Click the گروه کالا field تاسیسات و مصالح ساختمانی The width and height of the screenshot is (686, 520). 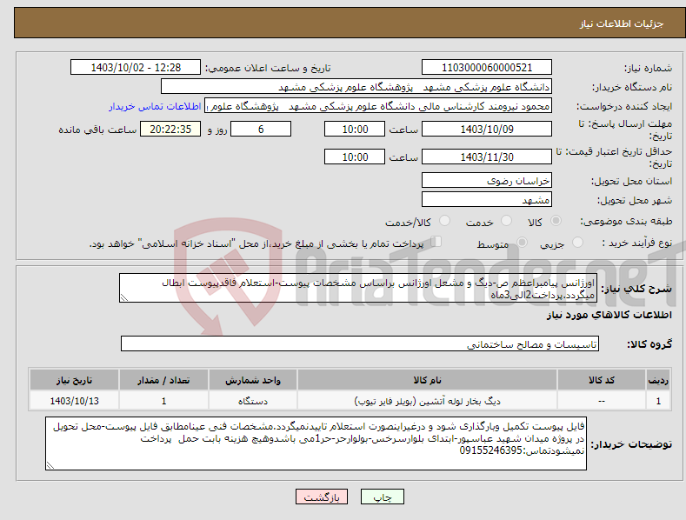[360, 344]
